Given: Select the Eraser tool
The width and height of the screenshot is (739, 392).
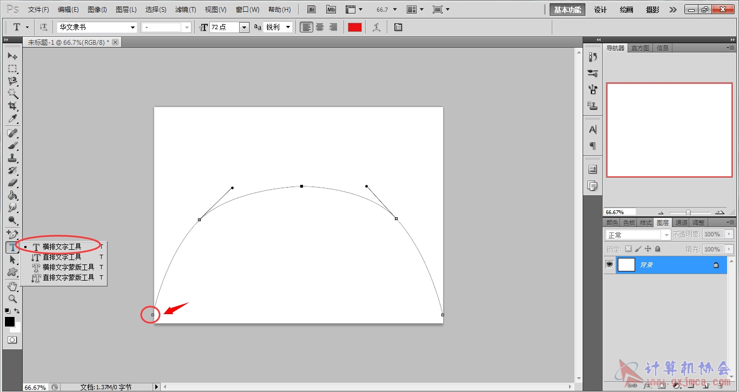Looking at the screenshot, I should pyautogui.click(x=12, y=183).
